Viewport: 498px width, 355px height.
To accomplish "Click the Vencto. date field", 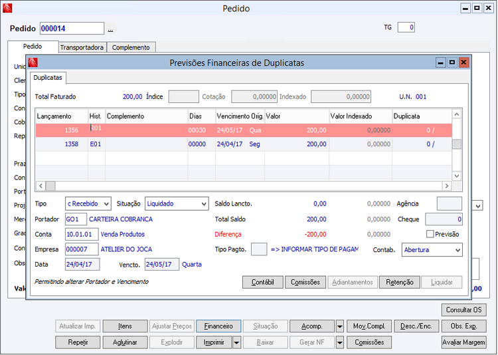I will point(162,264).
